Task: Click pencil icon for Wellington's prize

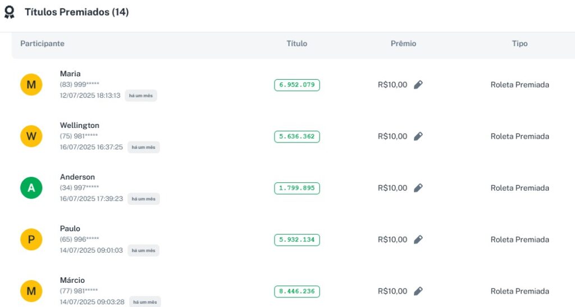Action: pyautogui.click(x=418, y=136)
